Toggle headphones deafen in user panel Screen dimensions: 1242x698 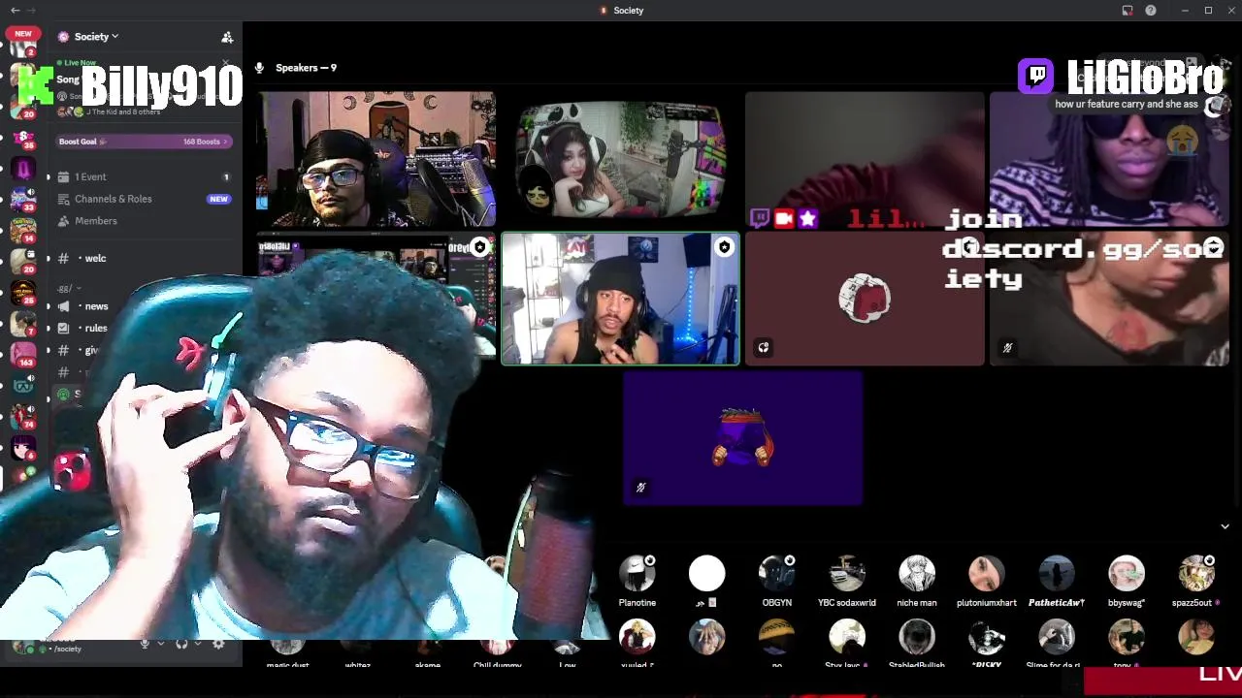coord(181,644)
